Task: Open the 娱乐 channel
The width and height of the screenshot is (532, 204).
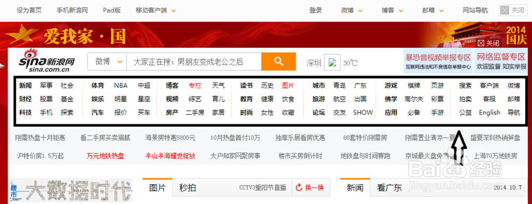Action: click(98, 99)
